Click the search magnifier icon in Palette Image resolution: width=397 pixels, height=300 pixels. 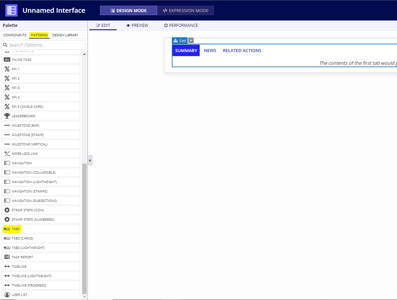coord(5,45)
